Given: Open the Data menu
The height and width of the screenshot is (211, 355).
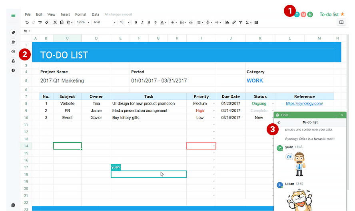Looking at the screenshot, I should click(x=95, y=14).
